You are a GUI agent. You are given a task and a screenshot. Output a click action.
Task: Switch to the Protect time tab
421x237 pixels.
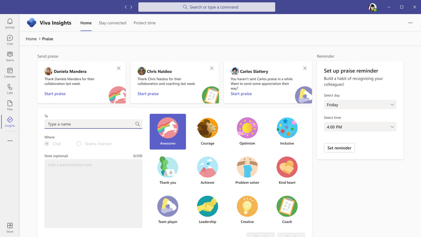pos(145,23)
